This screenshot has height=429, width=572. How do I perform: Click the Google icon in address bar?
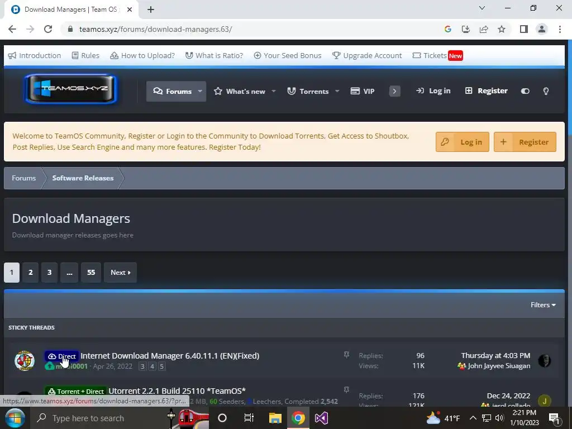[x=448, y=29]
